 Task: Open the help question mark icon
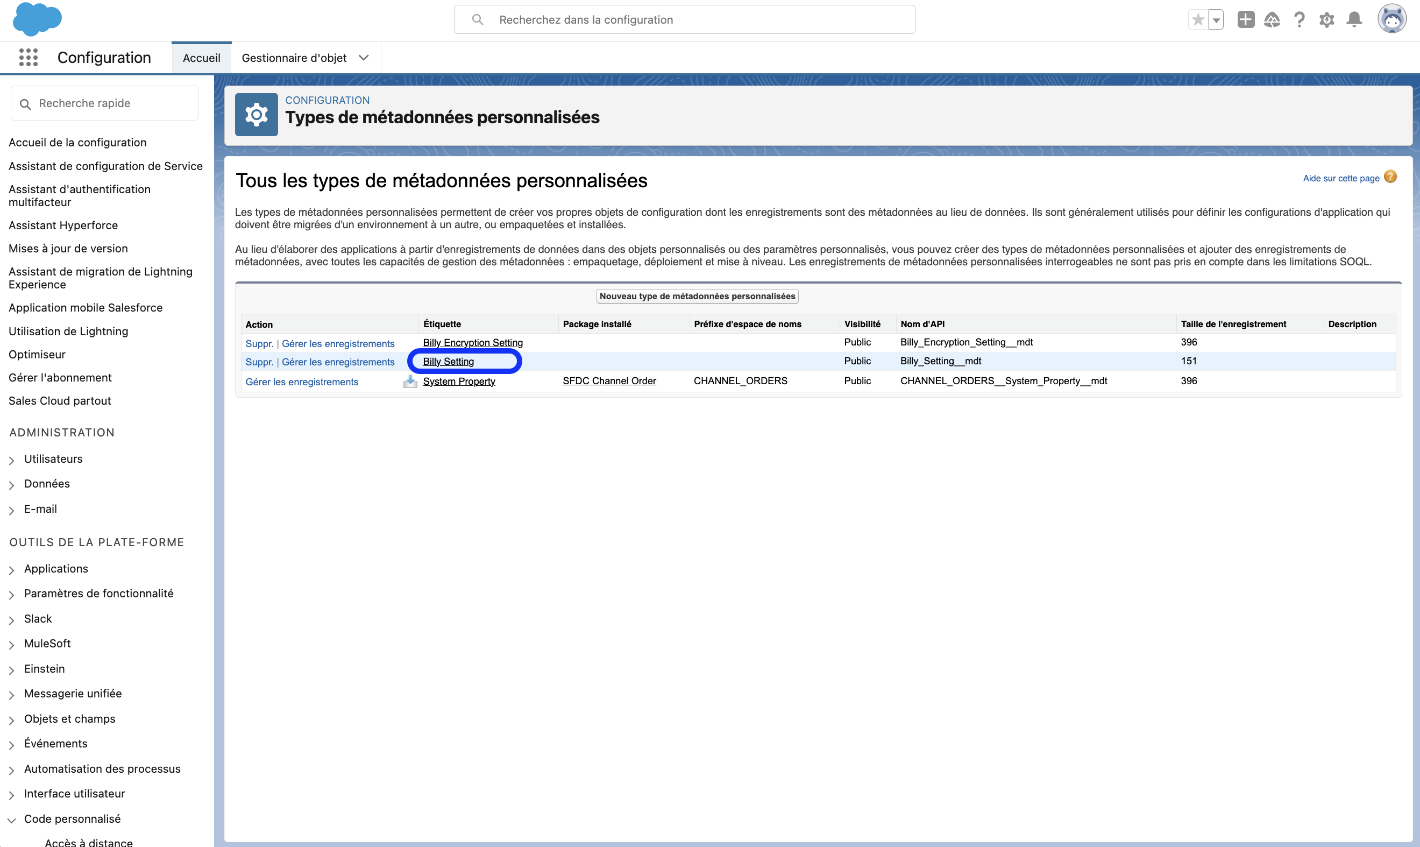click(1299, 20)
